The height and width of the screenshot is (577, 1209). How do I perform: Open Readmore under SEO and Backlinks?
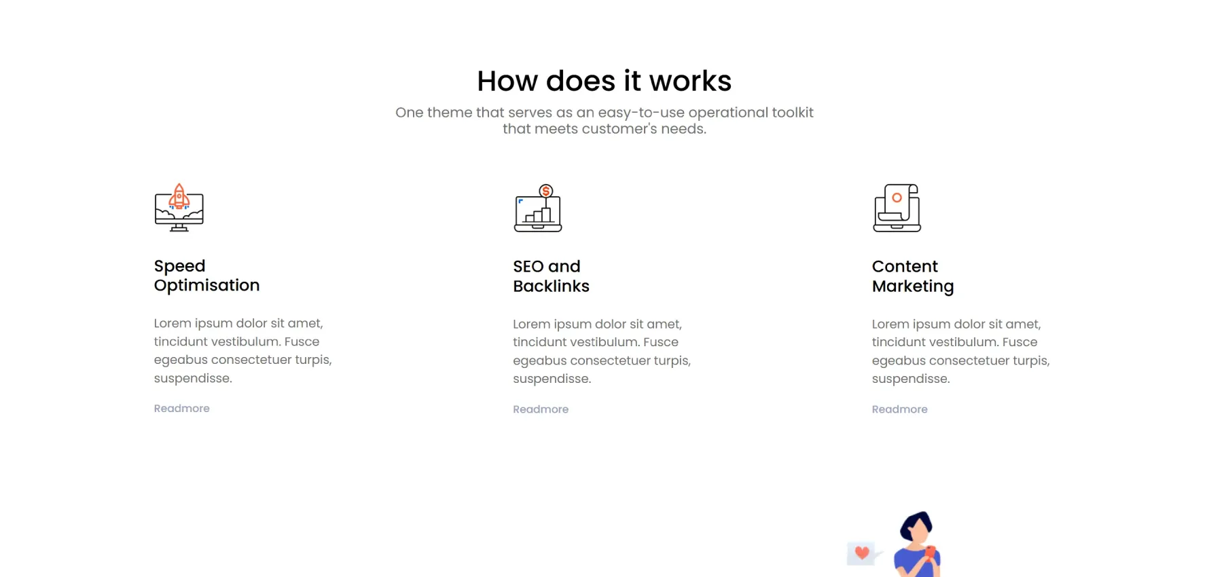541,409
